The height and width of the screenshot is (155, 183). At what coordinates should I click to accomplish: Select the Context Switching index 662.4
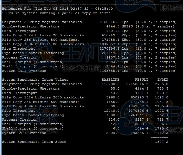click(162, 115)
